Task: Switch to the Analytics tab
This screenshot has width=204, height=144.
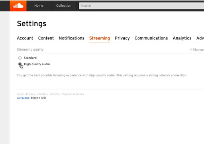Action: click(182, 38)
